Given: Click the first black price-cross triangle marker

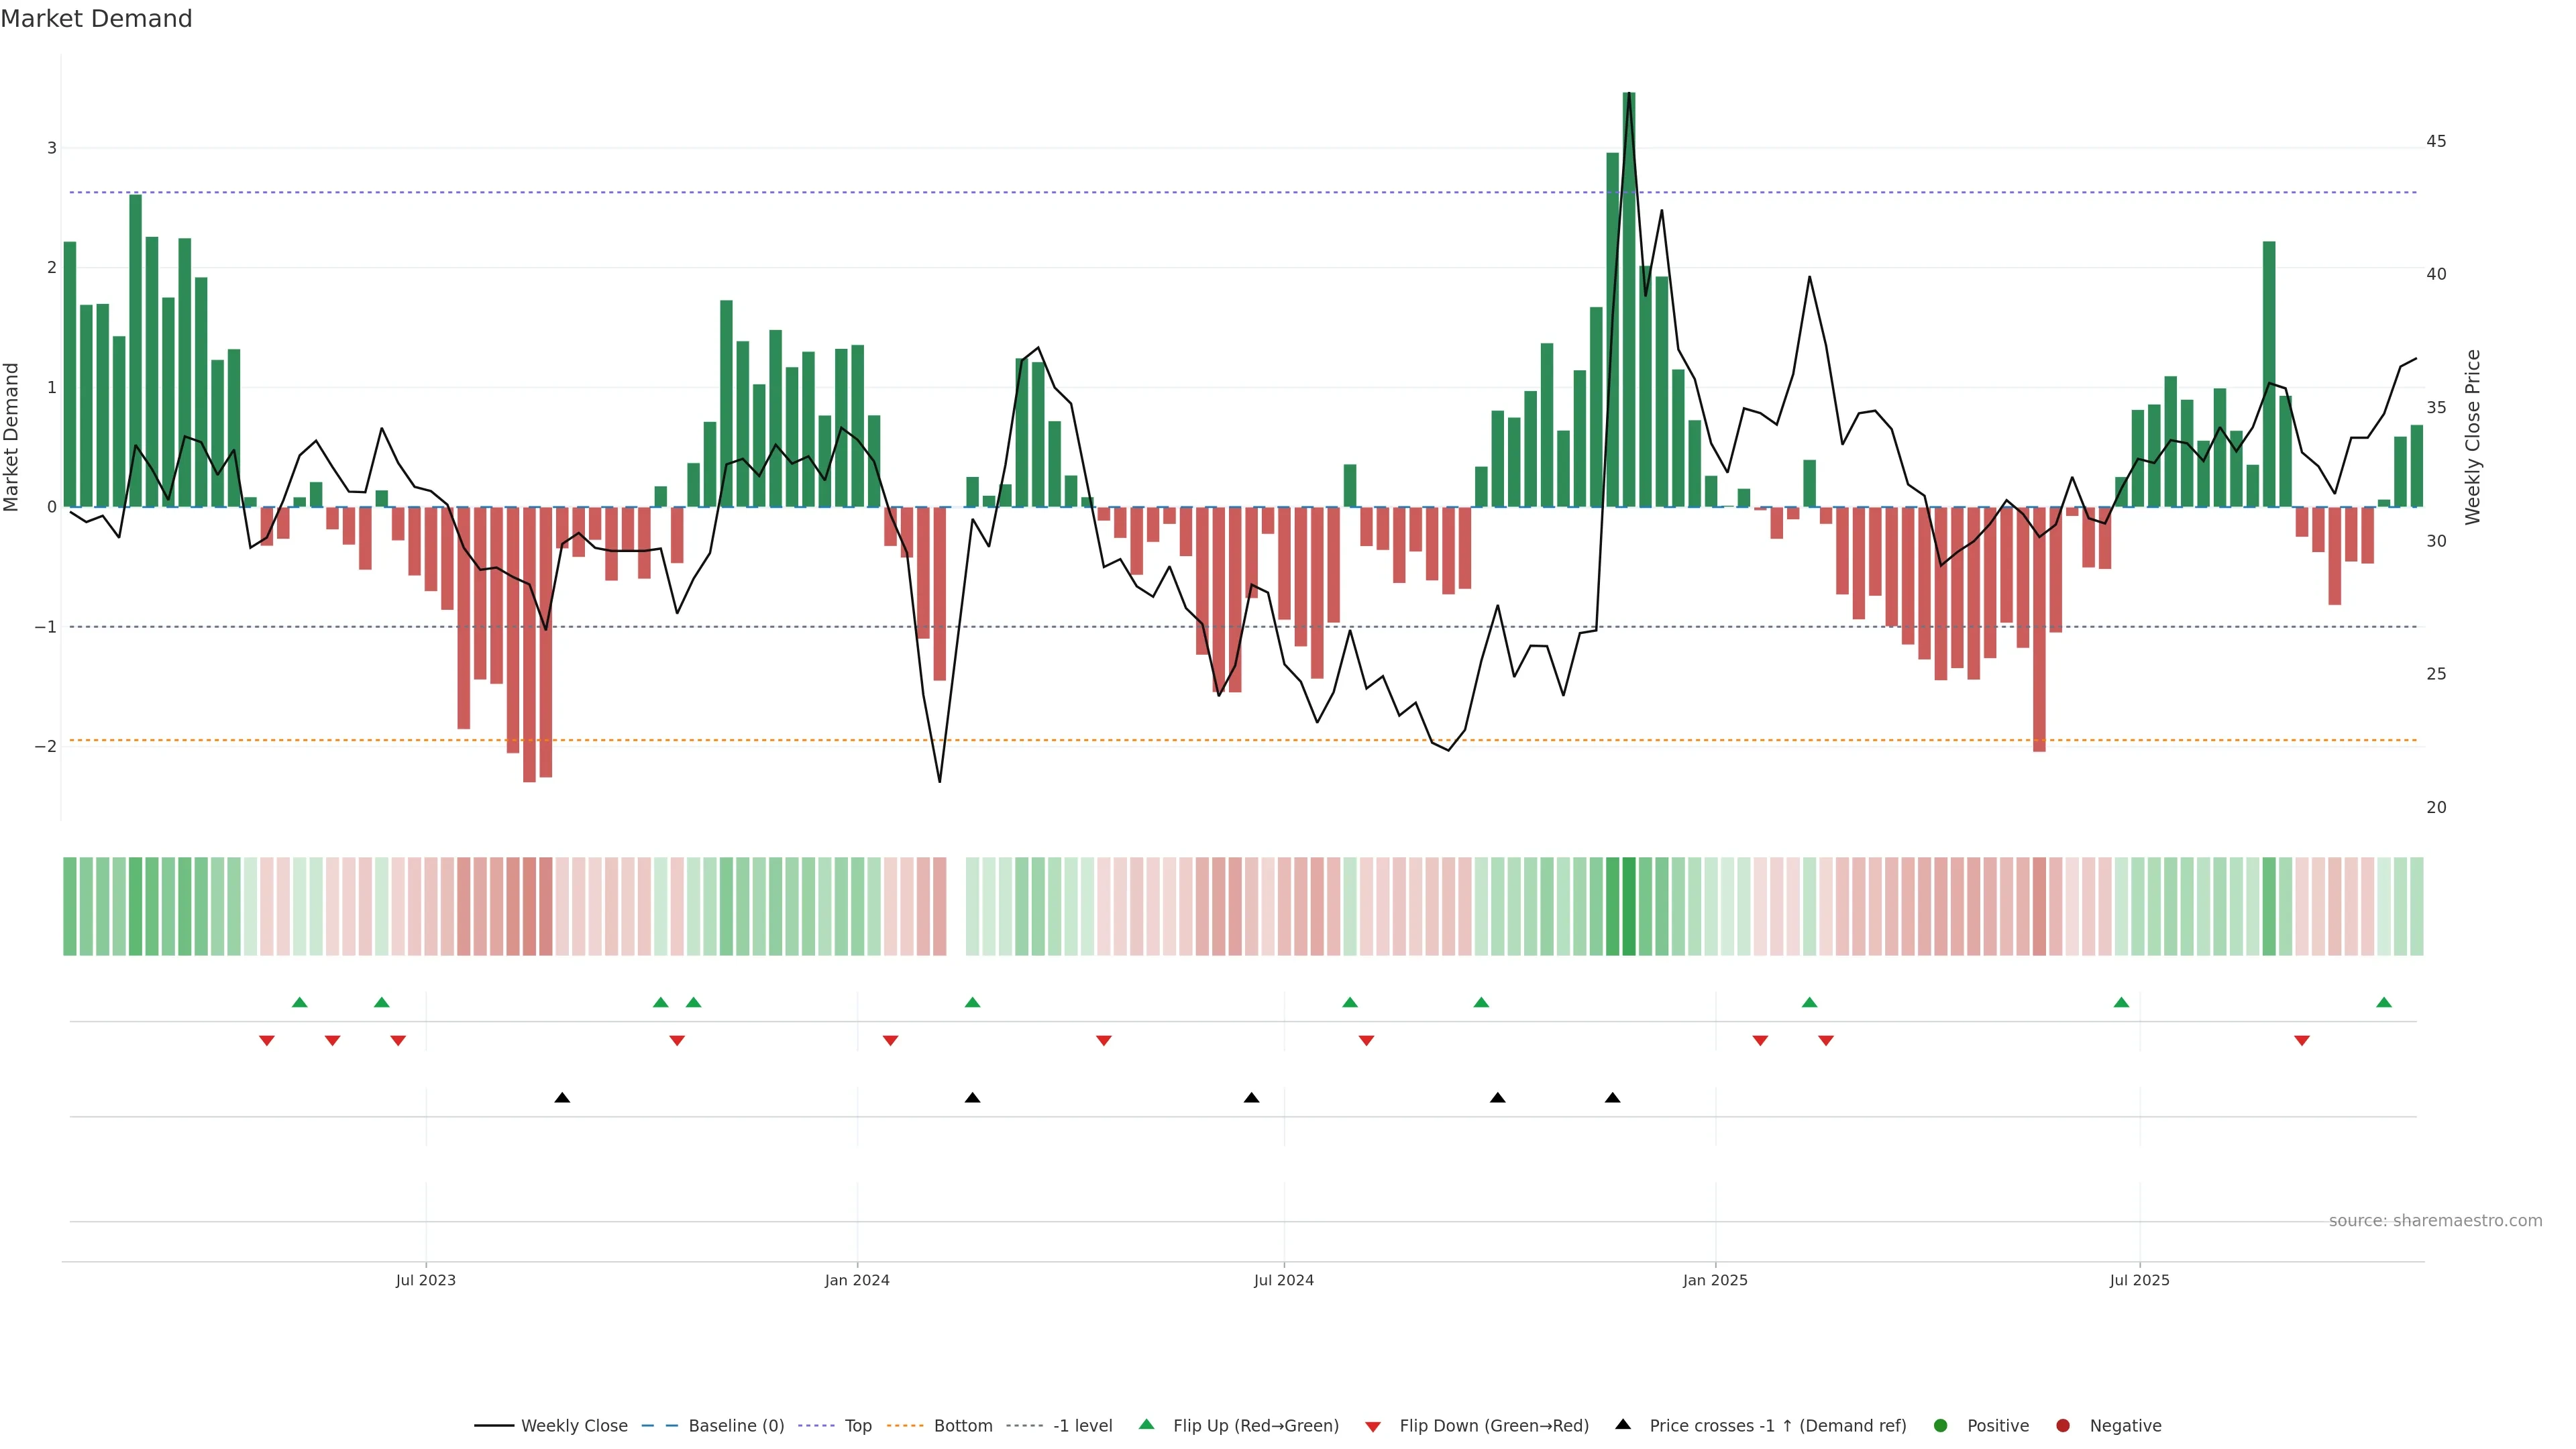Looking at the screenshot, I should pyautogui.click(x=562, y=1098).
